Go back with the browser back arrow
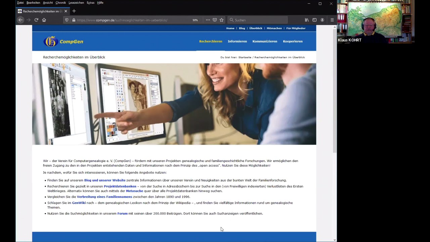This screenshot has width=430, height=242. point(20,20)
